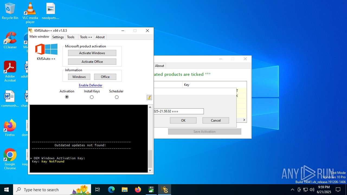347x195 pixels.
Task: Open VLC media player desktop shortcut
Action: tap(30, 12)
